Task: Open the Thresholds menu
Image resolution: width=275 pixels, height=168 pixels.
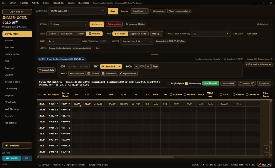Action: [84, 3]
